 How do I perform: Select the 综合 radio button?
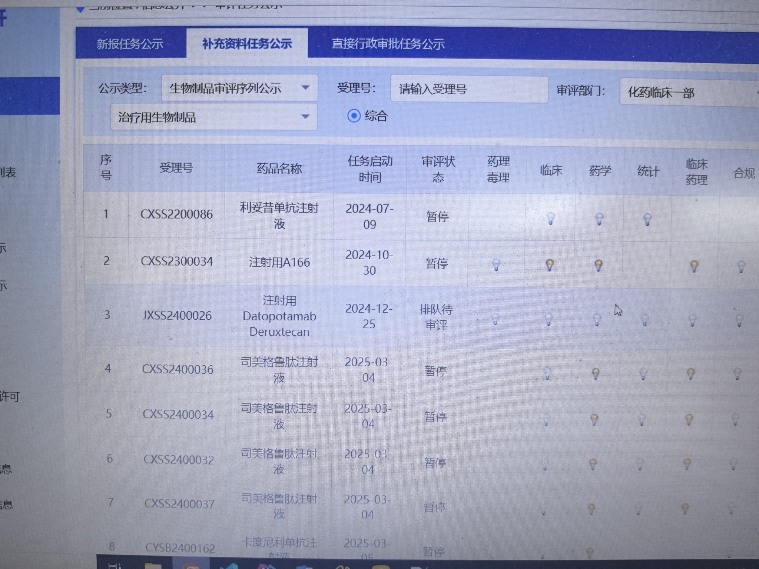pos(354,116)
